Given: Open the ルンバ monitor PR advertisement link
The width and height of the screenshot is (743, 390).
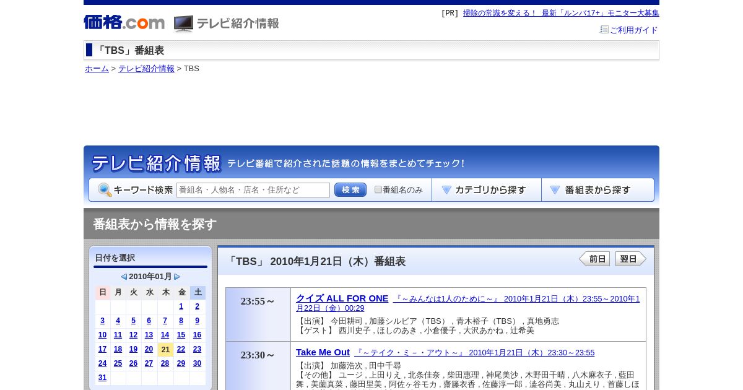Looking at the screenshot, I should pyautogui.click(x=561, y=13).
